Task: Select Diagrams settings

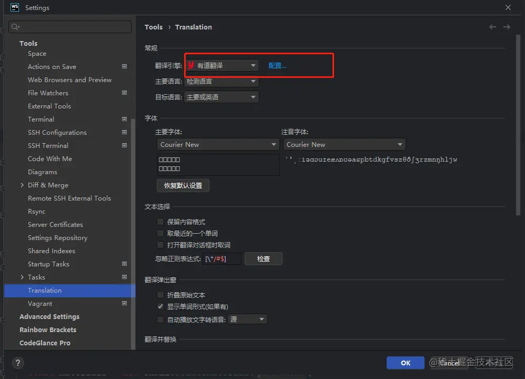Action: click(x=43, y=172)
